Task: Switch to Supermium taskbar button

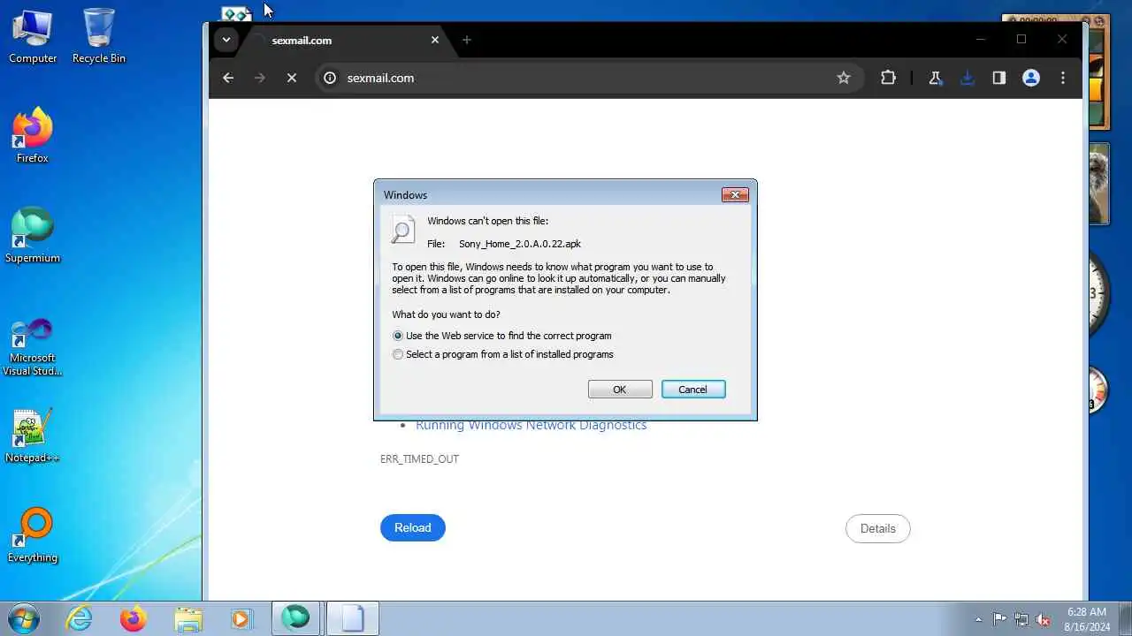Action: pos(296,618)
